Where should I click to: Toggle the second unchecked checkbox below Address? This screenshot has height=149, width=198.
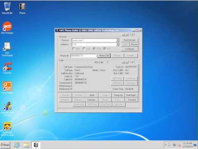[x=84, y=48]
